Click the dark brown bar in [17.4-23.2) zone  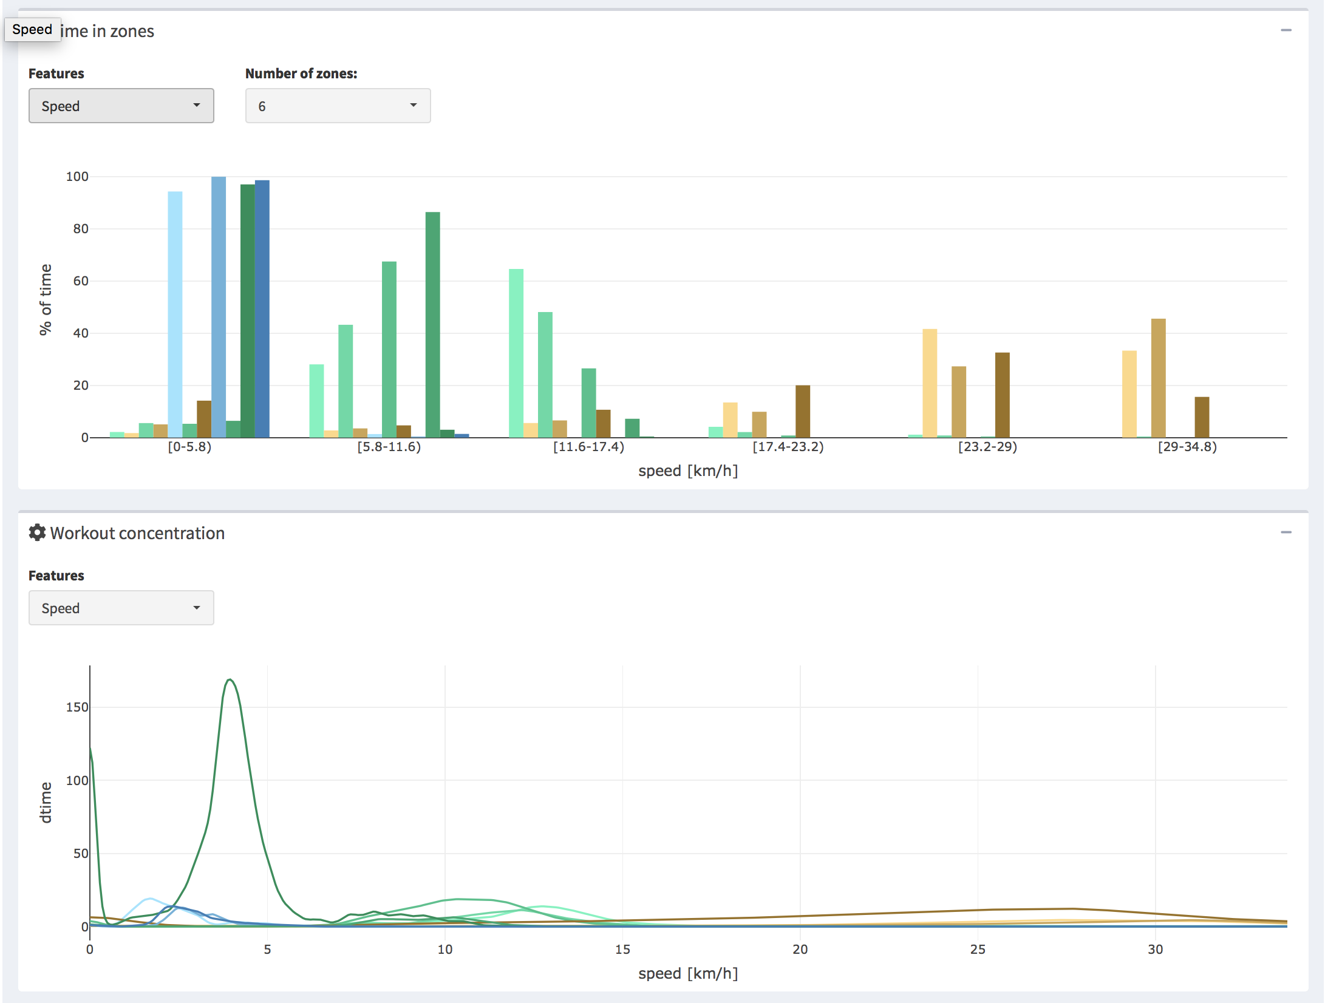(802, 411)
